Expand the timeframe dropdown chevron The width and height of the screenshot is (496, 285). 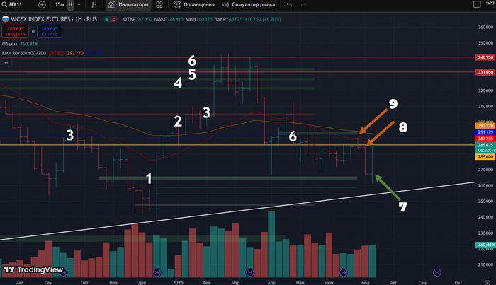79,4
